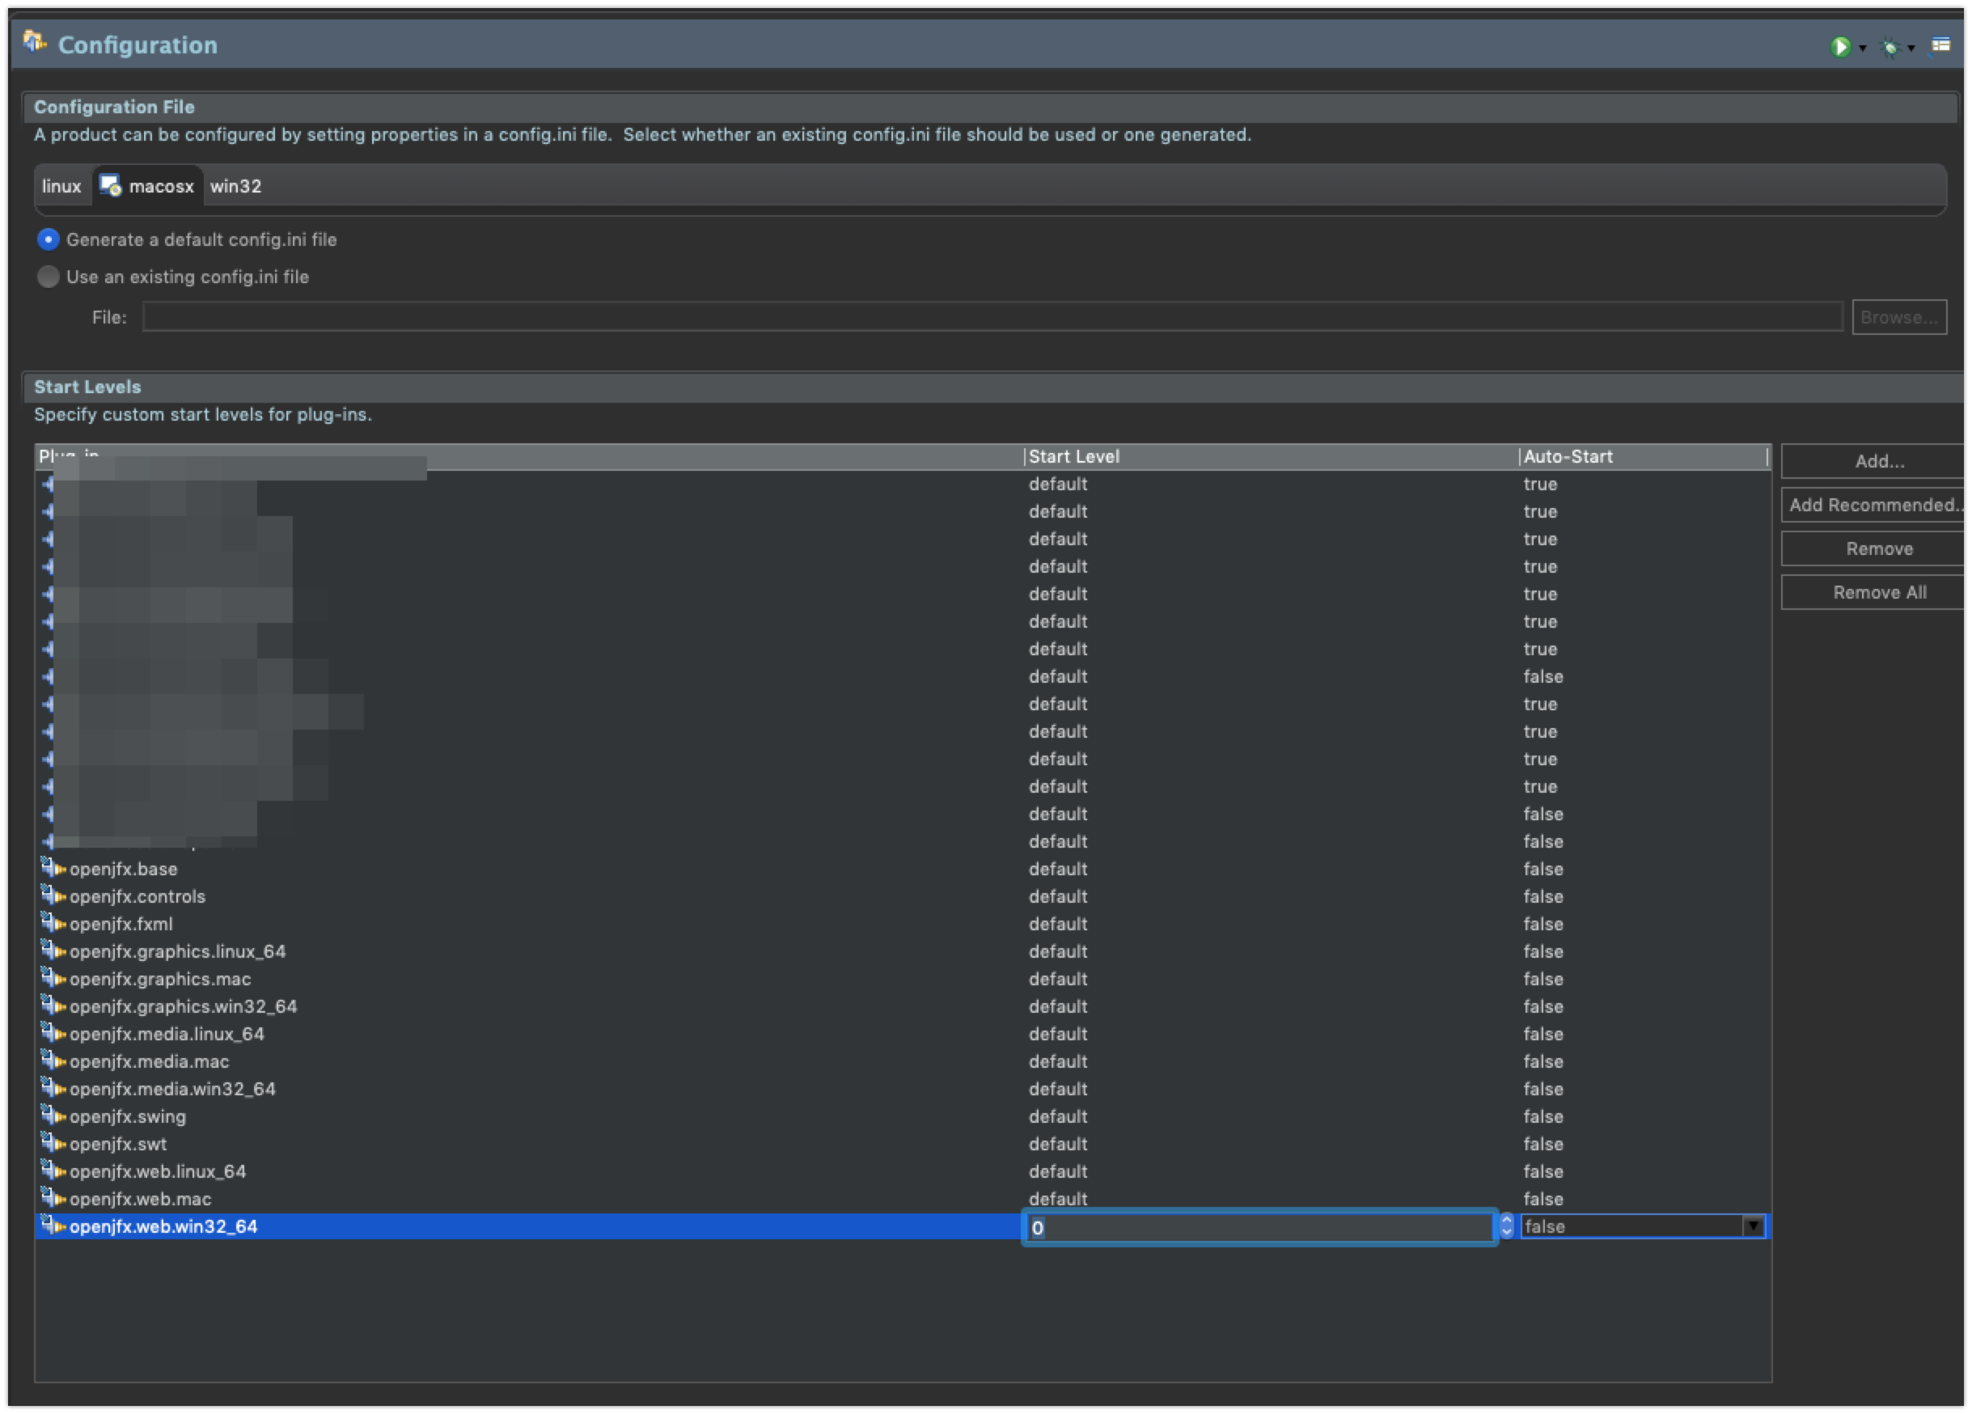Switch to the linux tab
The width and height of the screenshot is (1972, 1414).
[x=61, y=186]
